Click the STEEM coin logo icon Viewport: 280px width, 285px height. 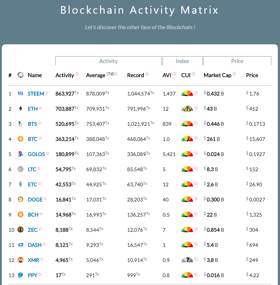pyautogui.click(x=20, y=94)
